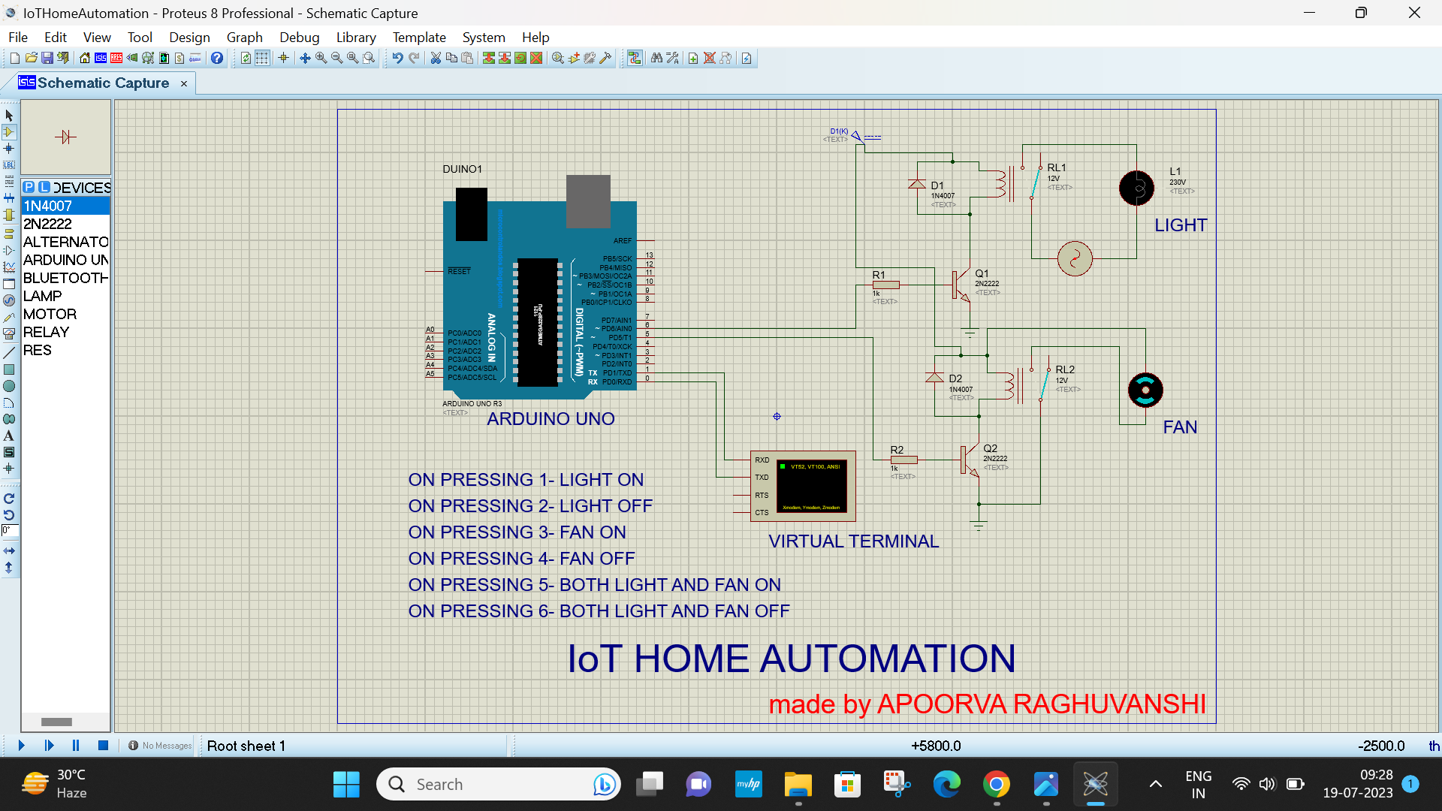1442x811 pixels.
Task: Start the simulation with the play button
Action: click(x=21, y=746)
